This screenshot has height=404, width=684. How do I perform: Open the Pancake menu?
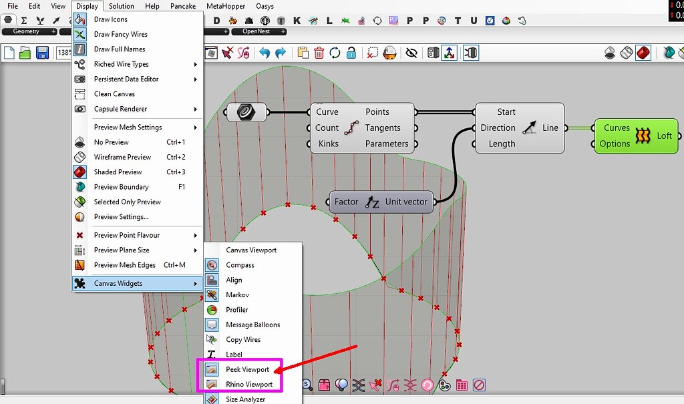183,6
